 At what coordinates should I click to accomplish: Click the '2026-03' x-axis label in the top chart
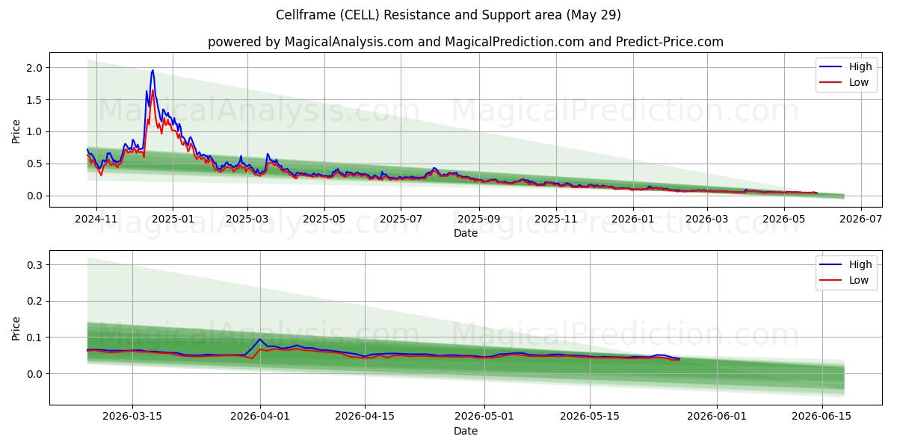pos(709,220)
